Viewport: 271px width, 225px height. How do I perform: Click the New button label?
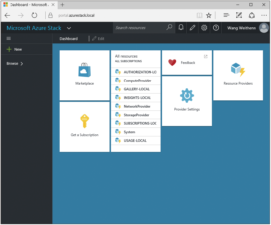tap(18, 49)
